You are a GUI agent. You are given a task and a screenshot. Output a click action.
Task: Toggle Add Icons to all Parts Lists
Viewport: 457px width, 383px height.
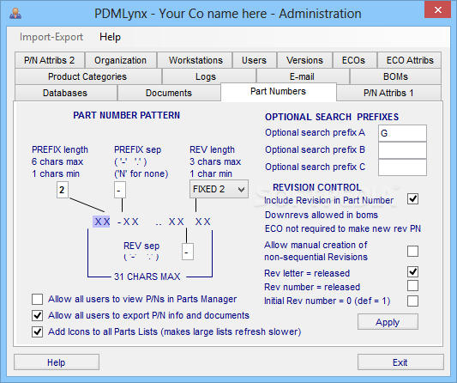tap(38, 332)
